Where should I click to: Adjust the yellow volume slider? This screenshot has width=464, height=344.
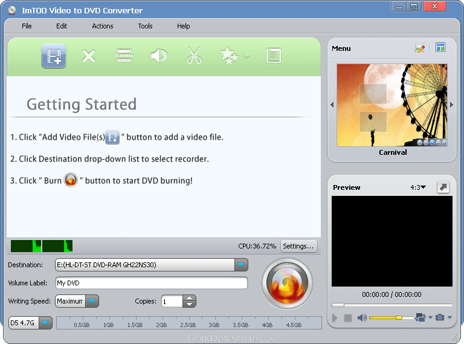(391, 317)
